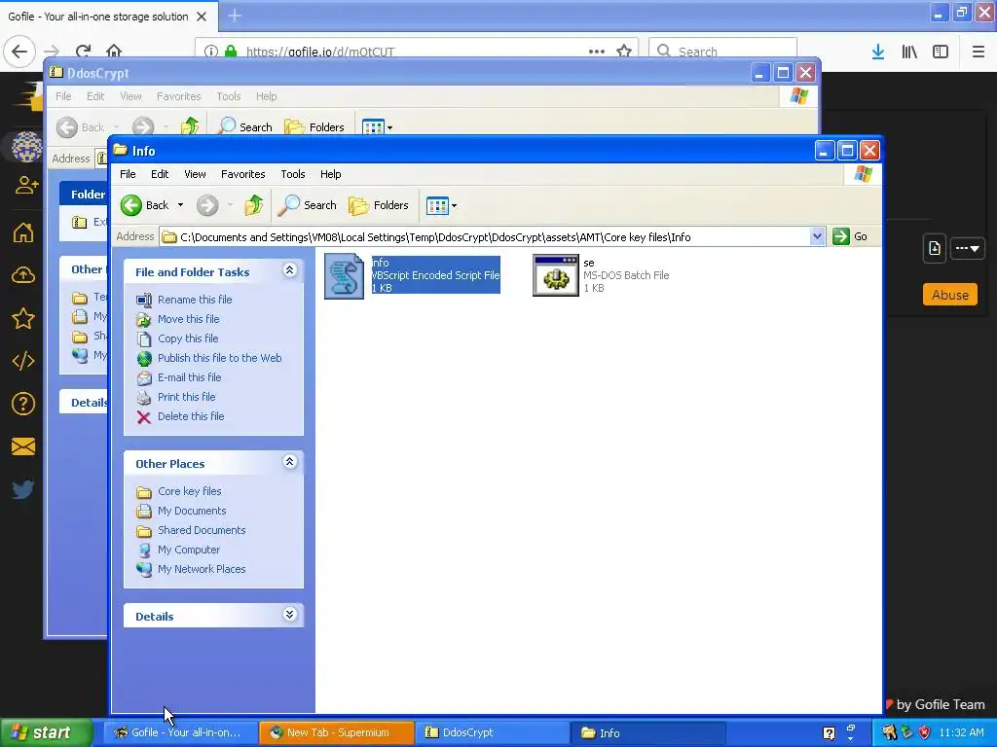
Task: Click Print this file
Action: pyautogui.click(x=186, y=397)
